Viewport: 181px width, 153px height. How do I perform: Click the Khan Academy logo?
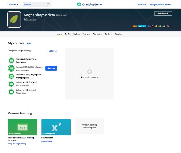(89, 4)
